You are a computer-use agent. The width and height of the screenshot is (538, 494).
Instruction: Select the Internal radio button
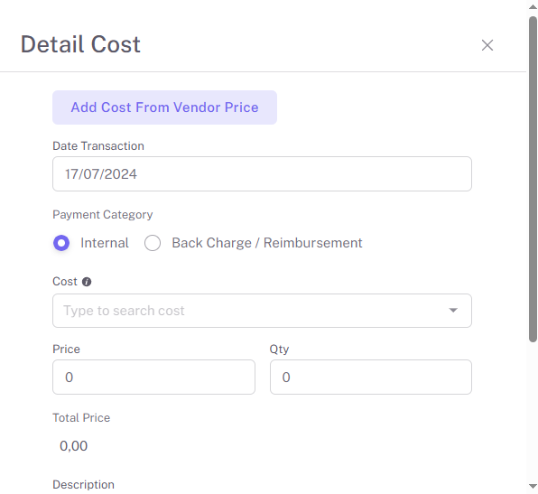[x=61, y=243]
